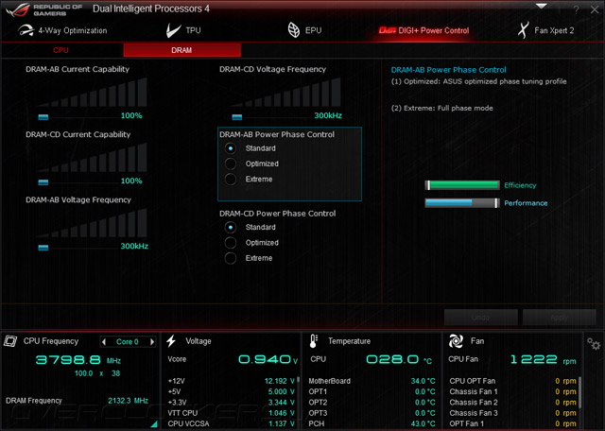The image size is (605, 431).
Task: Click the Apply button
Action: [559, 318]
